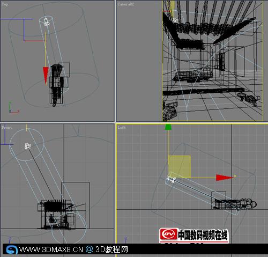
Task: Click the Camera02 viewport label
Action: click(x=125, y=4)
